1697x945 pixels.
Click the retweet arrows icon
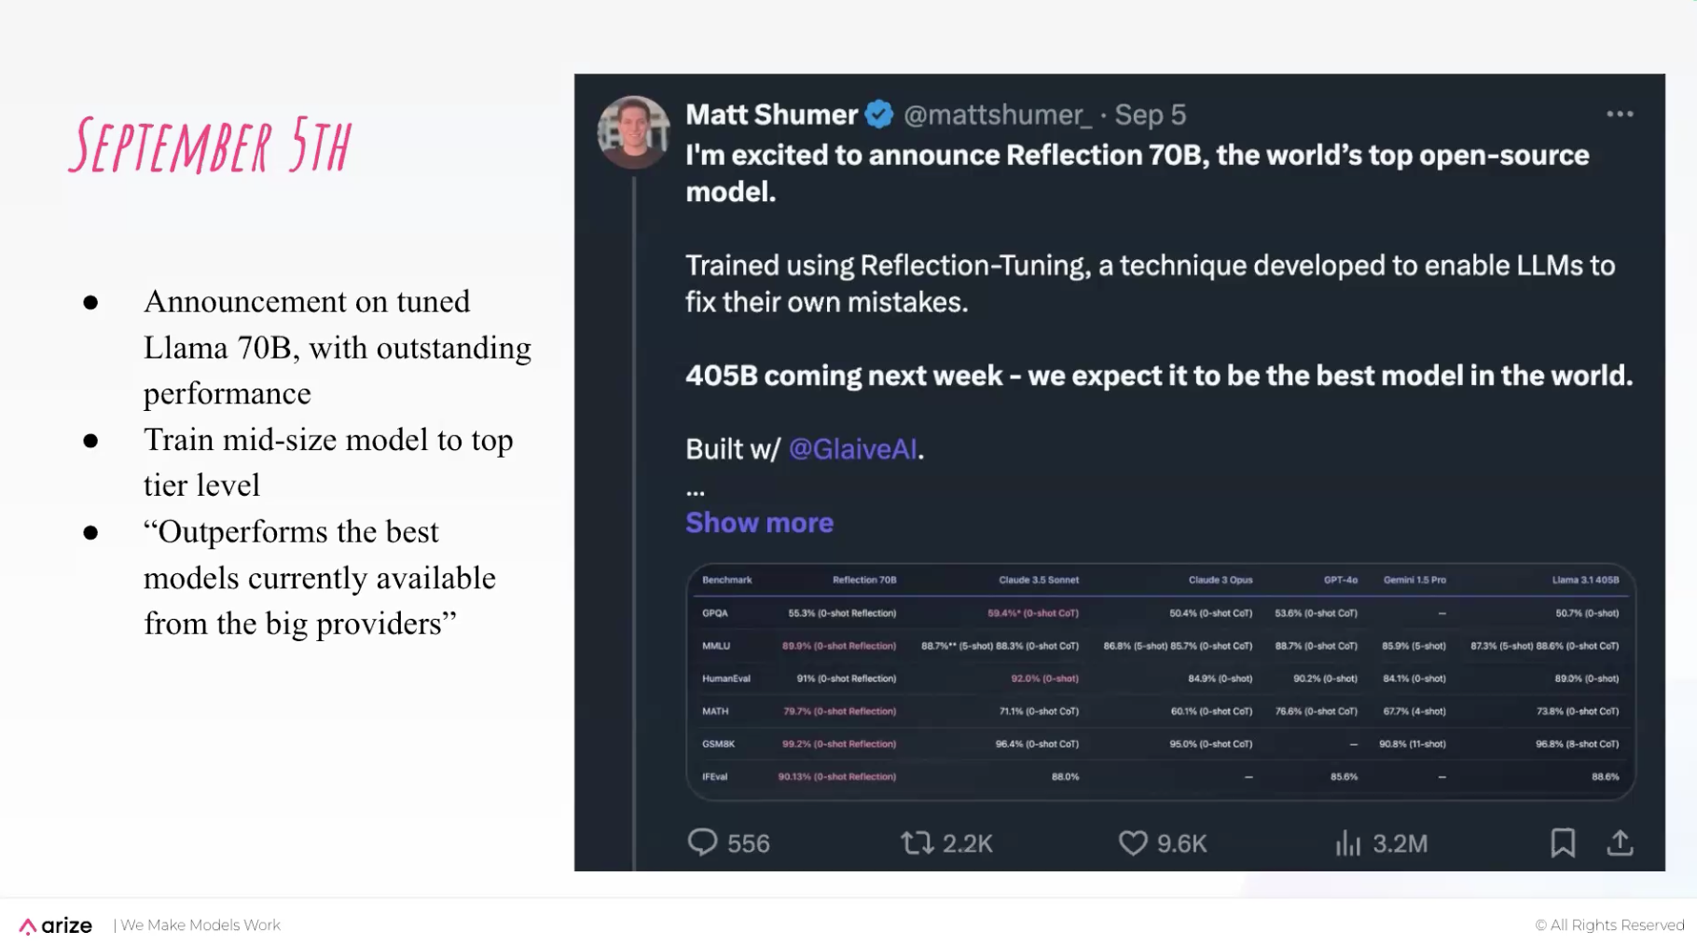point(917,843)
